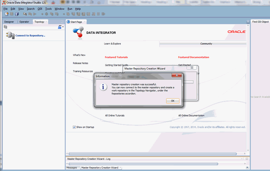Image resolution: width=270 pixels, height=171 pixels.
Task: Click the Featured Tutorials heading
Action: (x=116, y=57)
